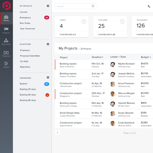
Task: Open On Hold exceptions
Action: [24, 61]
